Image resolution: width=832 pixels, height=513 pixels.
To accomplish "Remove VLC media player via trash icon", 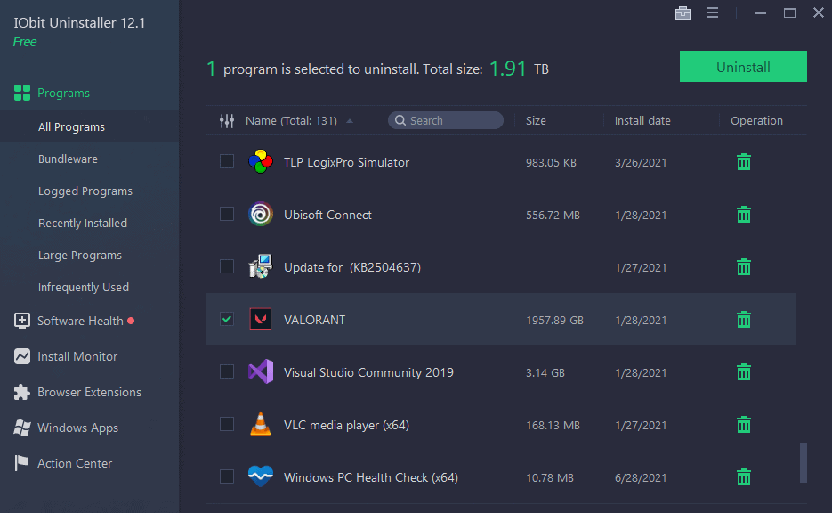I will (744, 425).
